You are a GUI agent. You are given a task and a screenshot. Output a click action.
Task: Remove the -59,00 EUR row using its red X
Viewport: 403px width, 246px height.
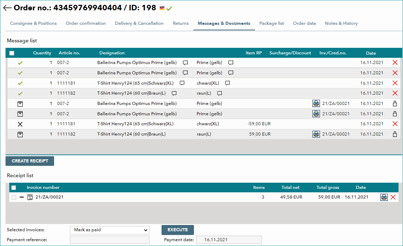pos(395,124)
